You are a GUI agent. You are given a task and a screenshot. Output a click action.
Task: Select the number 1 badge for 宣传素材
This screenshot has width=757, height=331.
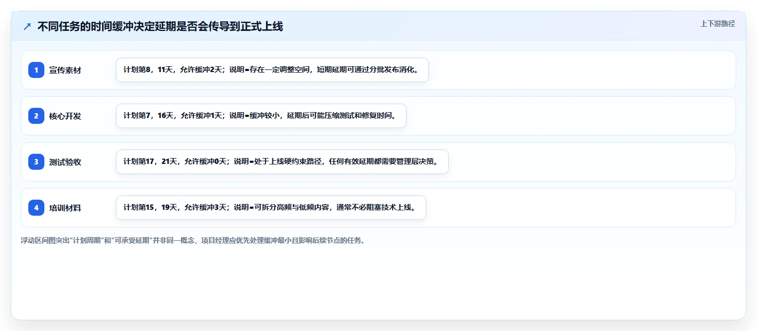tap(36, 70)
